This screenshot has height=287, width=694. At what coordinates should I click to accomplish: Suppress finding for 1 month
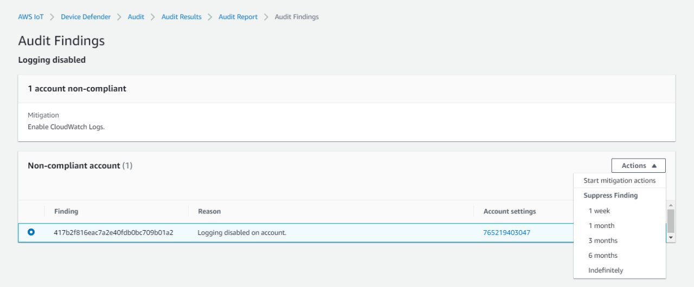coord(601,226)
